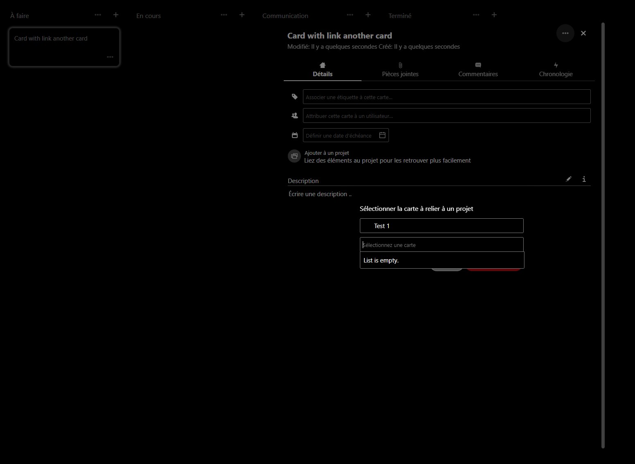Viewport: 635px width, 464px height.
Task: Click the paperclip attachments icon
Action: coord(400,65)
